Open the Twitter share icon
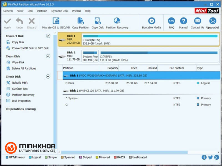The height and width of the screenshot is (166, 222). pyautogui.click(x=210, y=157)
